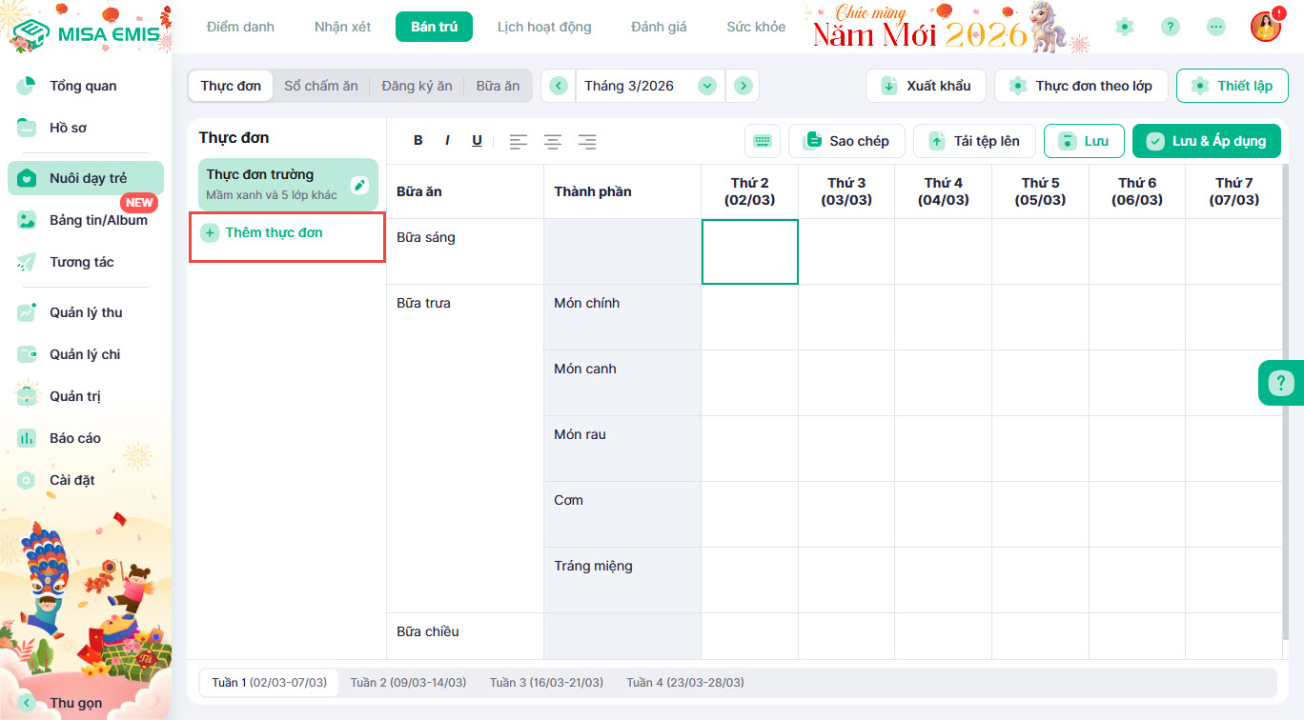The width and height of the screenshot is (1304, 720).
Task: Toggle underline formatting
Action: click(477, 141)
